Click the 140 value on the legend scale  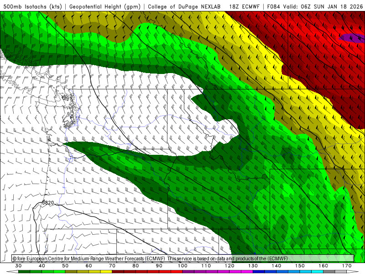pos(276,266)
